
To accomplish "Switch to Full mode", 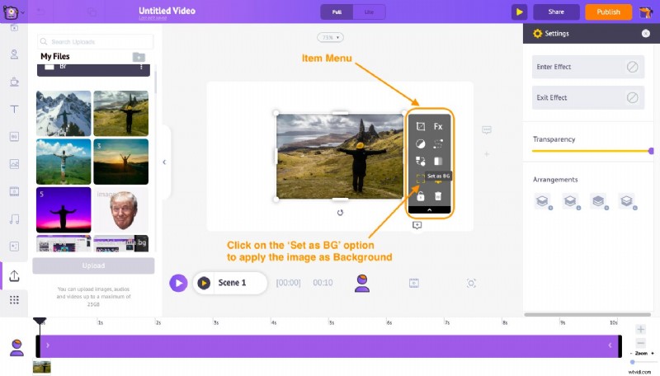I will [x=337, y=12].
